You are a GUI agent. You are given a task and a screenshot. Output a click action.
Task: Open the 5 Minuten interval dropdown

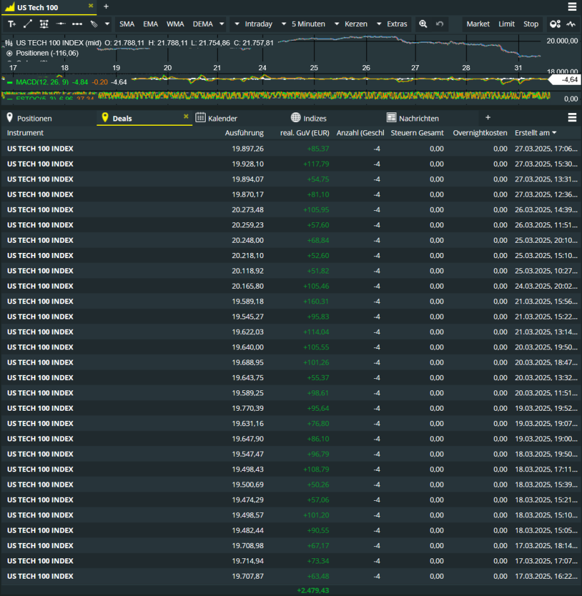point(303,24)
